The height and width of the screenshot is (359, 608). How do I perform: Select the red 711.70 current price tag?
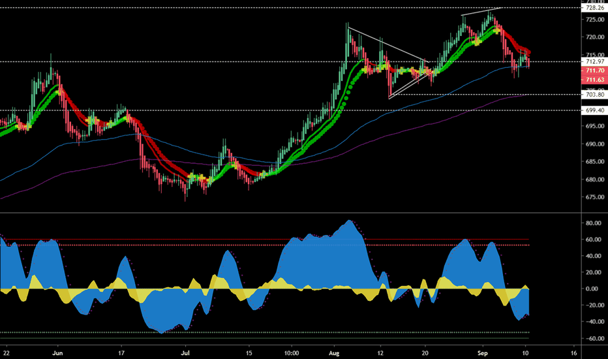pos(594,70)
